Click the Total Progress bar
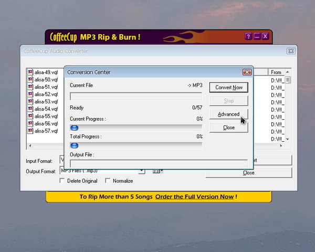This screenshot has height=252, width=315. click(136, 145)
